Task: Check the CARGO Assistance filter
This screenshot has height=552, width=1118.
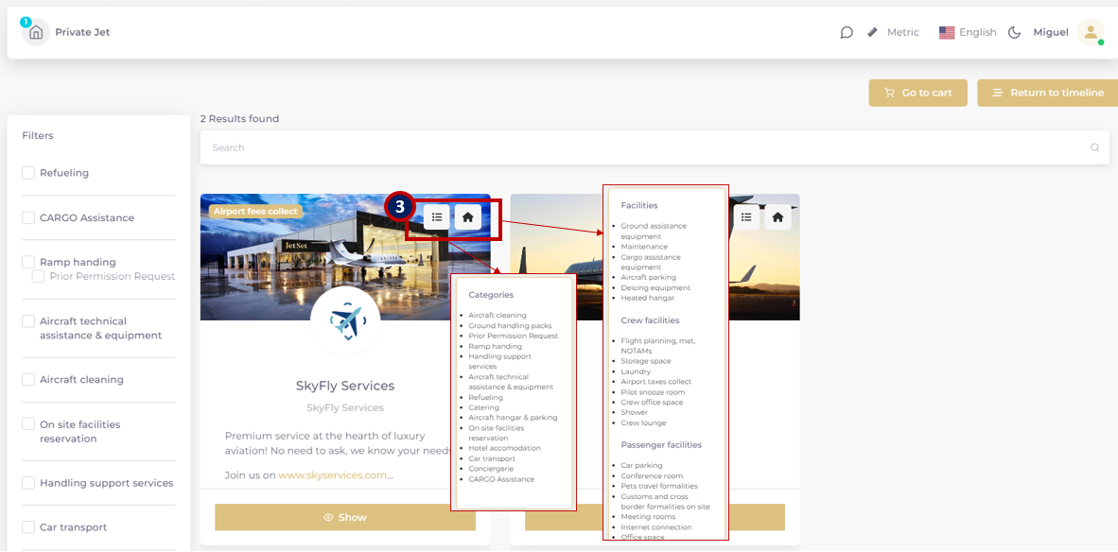Action: pyautogui.click(x=28, y=217)
